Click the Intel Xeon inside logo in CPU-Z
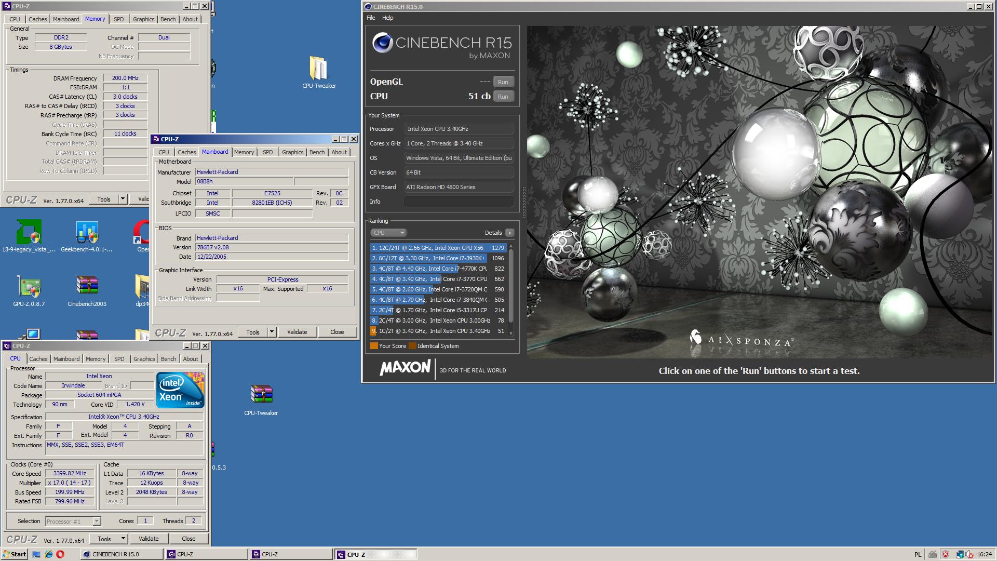The width and height of the screenshot is (997, 561). pyautogui.click(x=180, y=390)
